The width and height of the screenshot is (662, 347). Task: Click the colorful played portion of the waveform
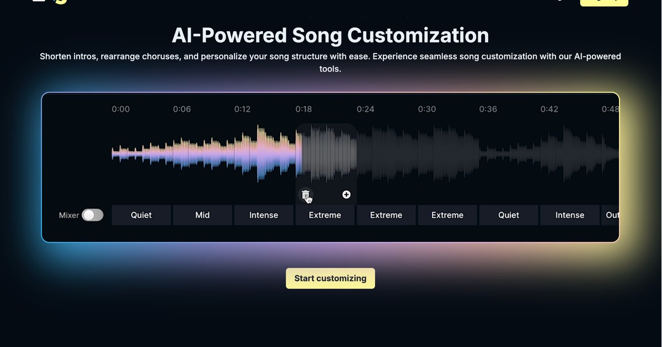point(206,154)
